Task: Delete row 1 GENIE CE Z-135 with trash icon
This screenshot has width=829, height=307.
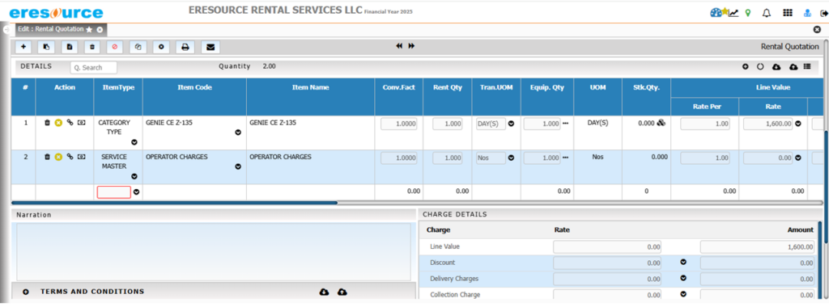Action: (x=47, y=122)
